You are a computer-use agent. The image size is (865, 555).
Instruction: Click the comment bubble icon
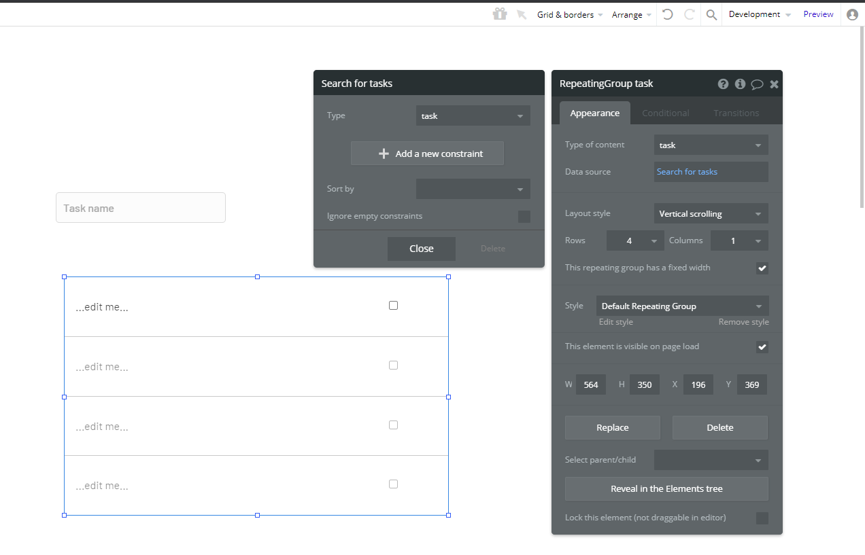pos(757,84)
